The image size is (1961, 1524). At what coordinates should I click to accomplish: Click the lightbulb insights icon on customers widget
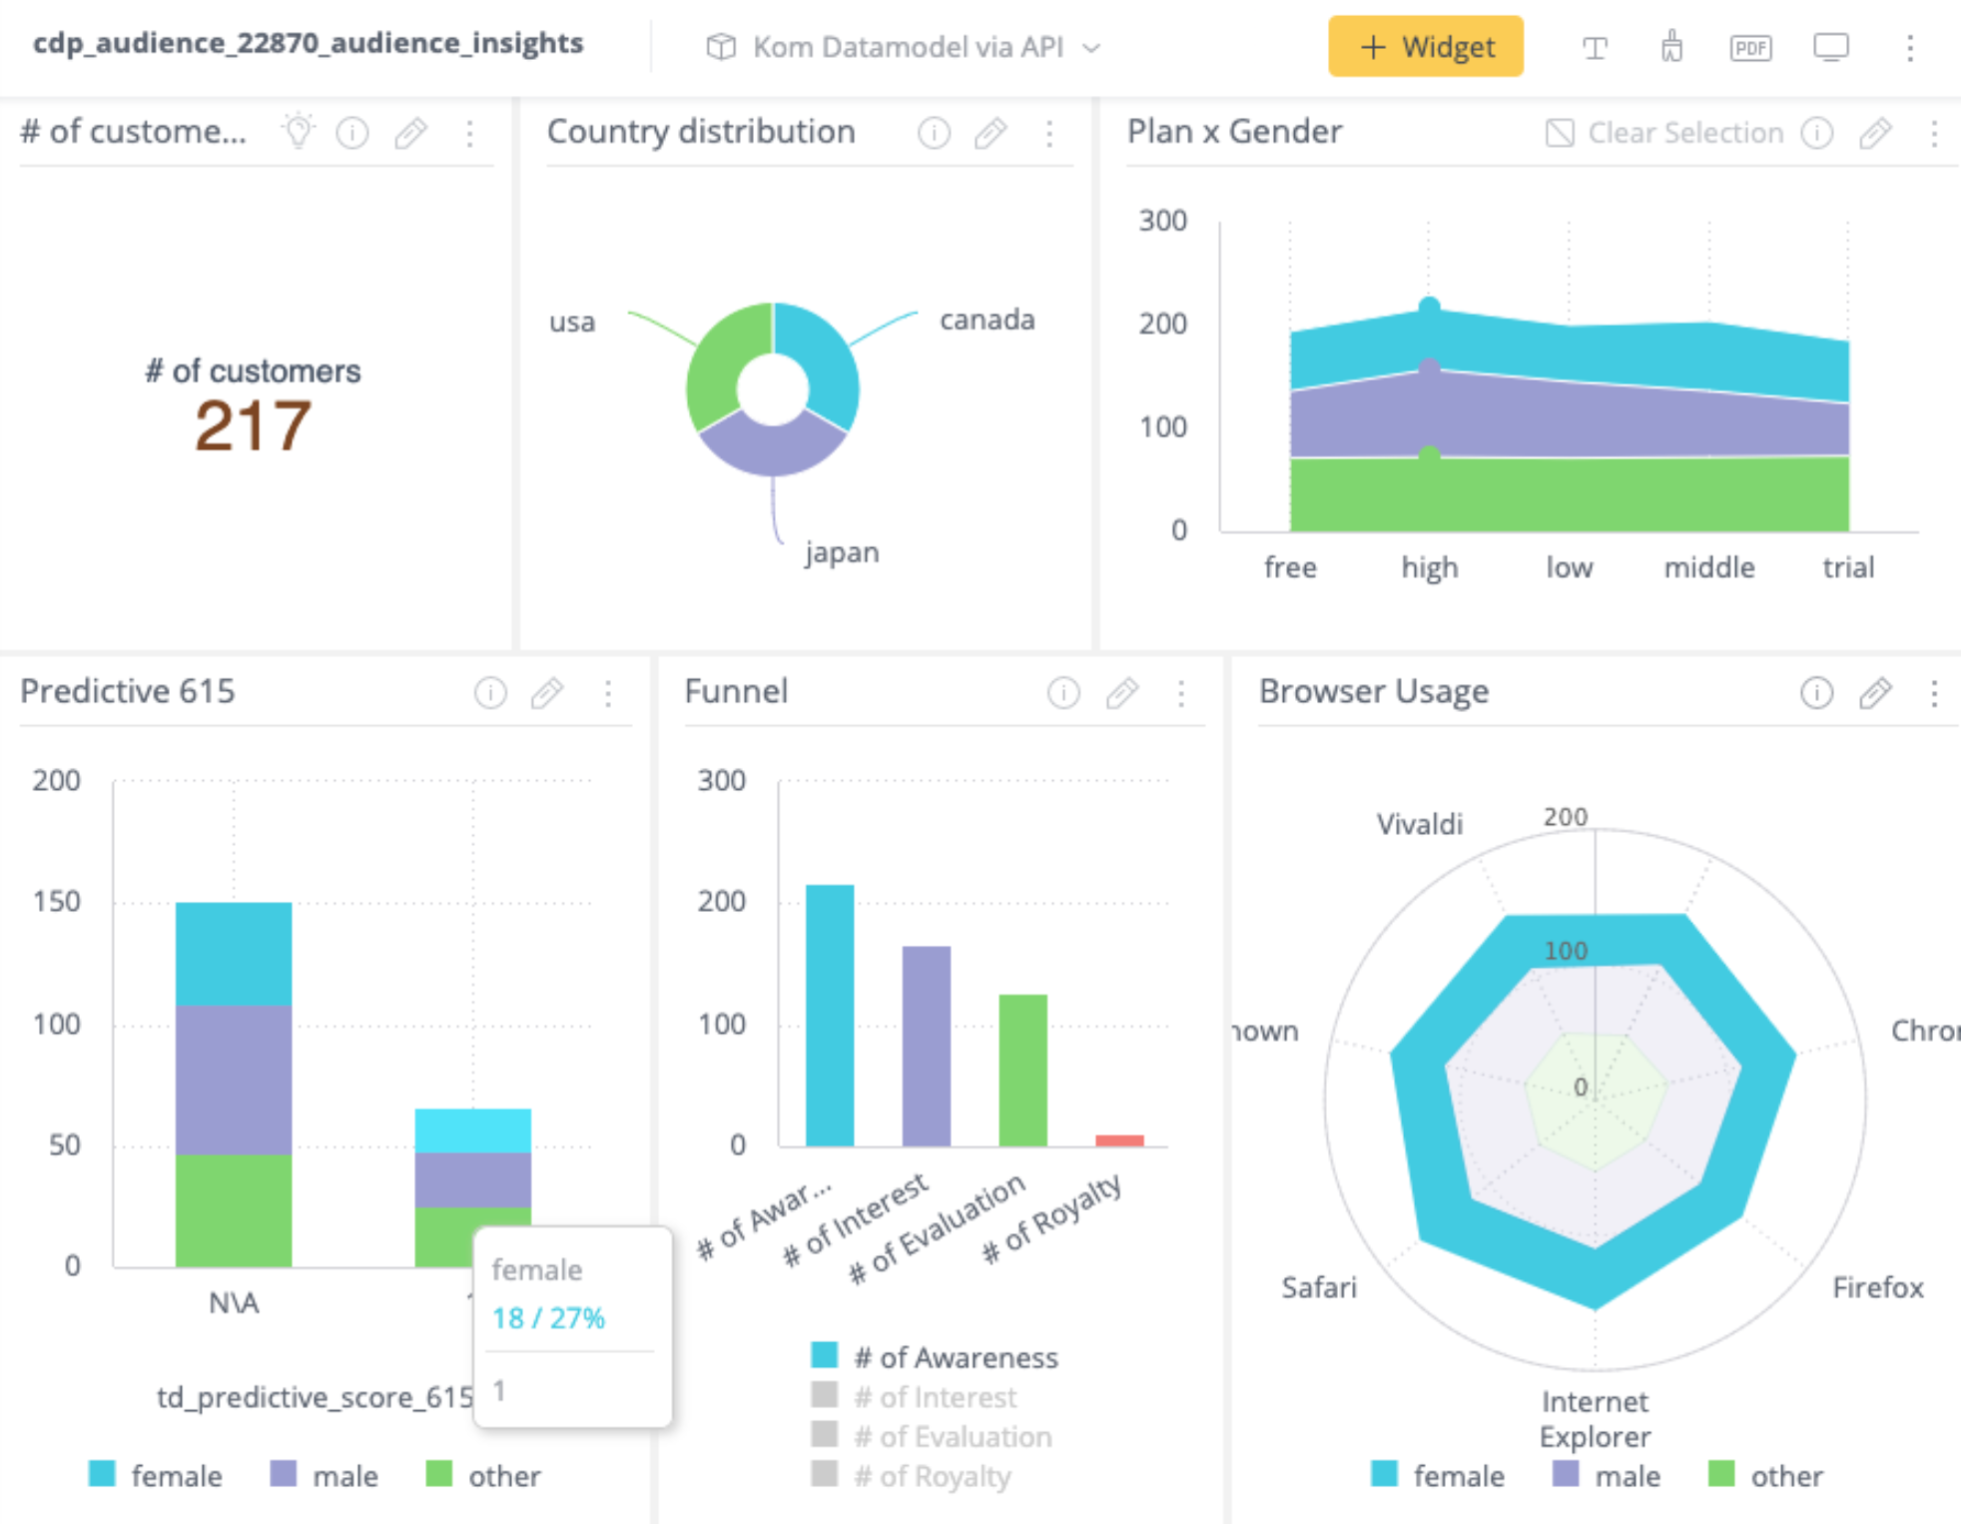coord(298,131)
